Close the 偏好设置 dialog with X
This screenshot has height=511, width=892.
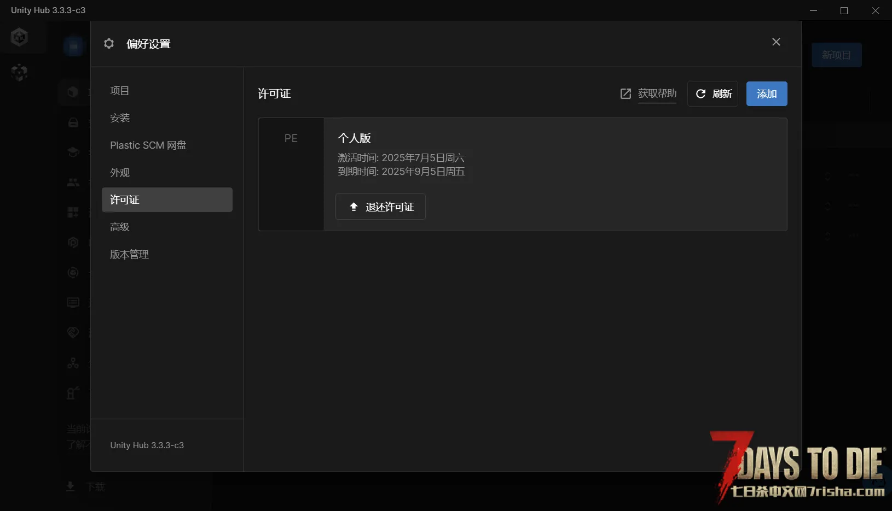point(776,42)
